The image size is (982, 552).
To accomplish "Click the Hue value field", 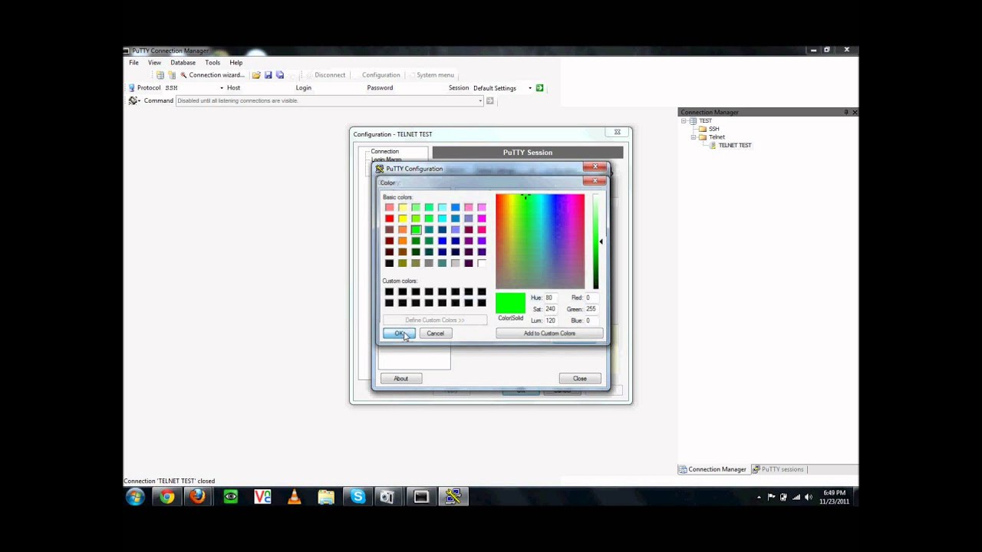I will [552, 297].
